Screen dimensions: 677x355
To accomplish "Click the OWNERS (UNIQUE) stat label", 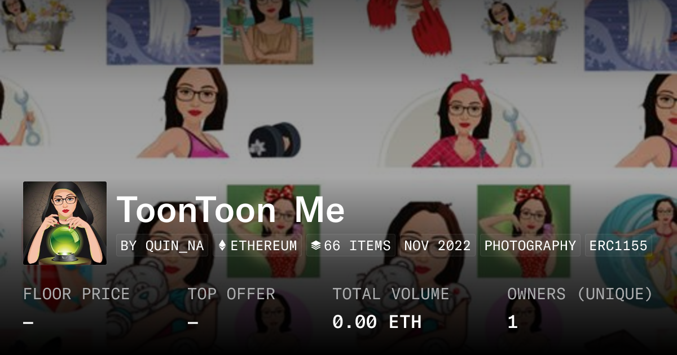I will click(x=580, y=294).
